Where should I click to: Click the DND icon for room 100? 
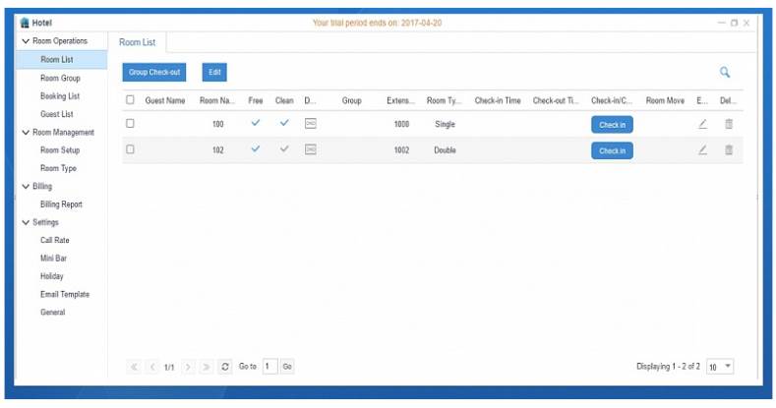pyautogui.click(x=310, y=124)
